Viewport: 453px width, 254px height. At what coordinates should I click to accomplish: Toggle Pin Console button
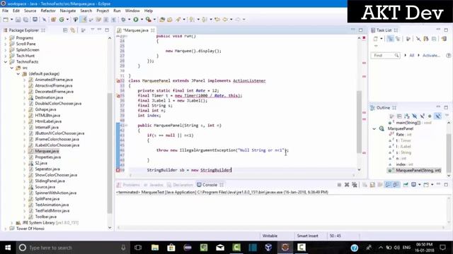[x=406, y=185]
